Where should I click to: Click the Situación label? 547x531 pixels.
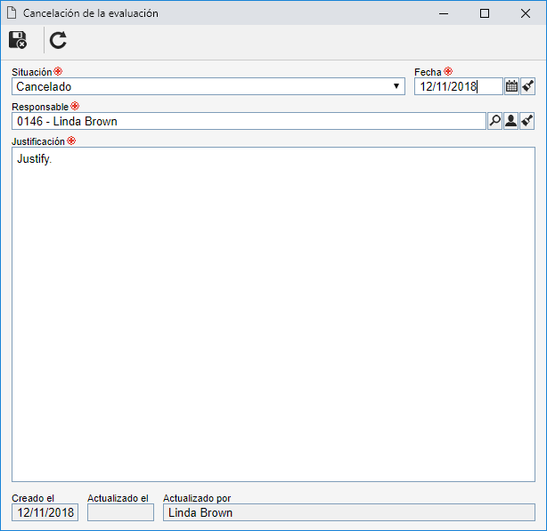(x=32, y=72)
